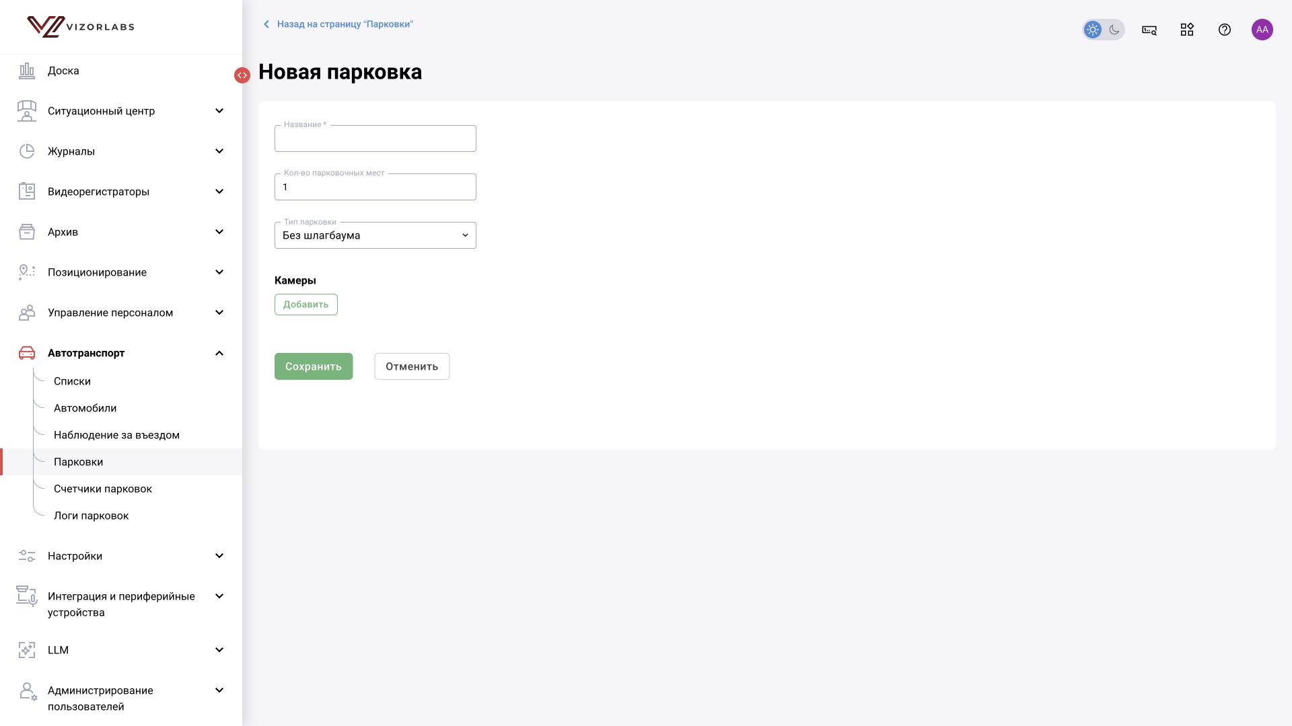Expand the Архив chevron
Screen dimensions: 1292x726
coord(219,232)
